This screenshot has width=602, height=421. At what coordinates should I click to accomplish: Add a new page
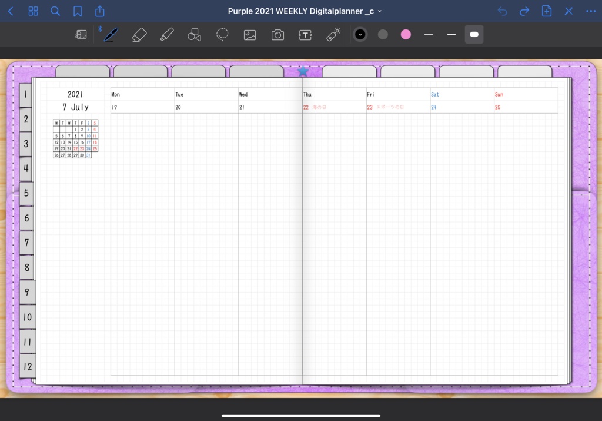pyautogui.click(x=546, y=11)
